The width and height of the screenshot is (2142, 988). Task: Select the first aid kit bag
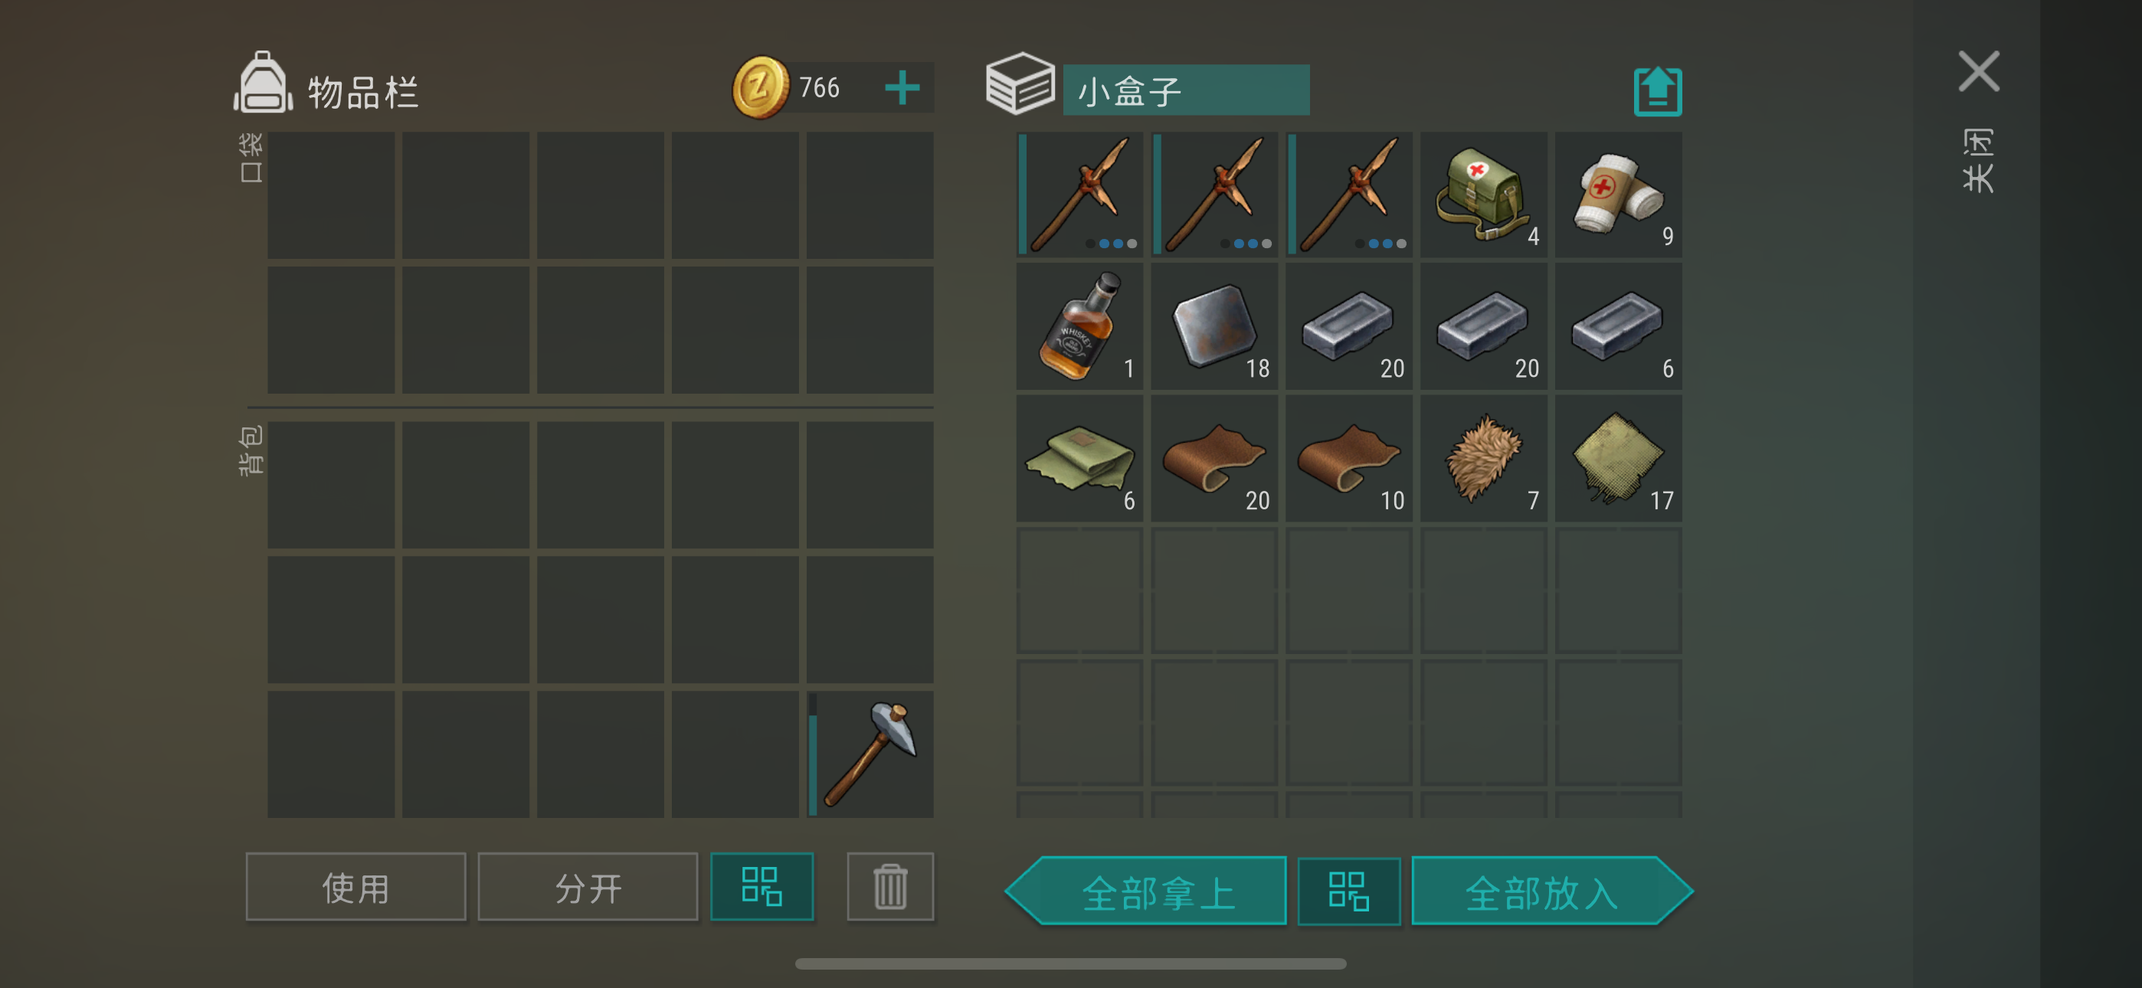[x=1483, y=195]
